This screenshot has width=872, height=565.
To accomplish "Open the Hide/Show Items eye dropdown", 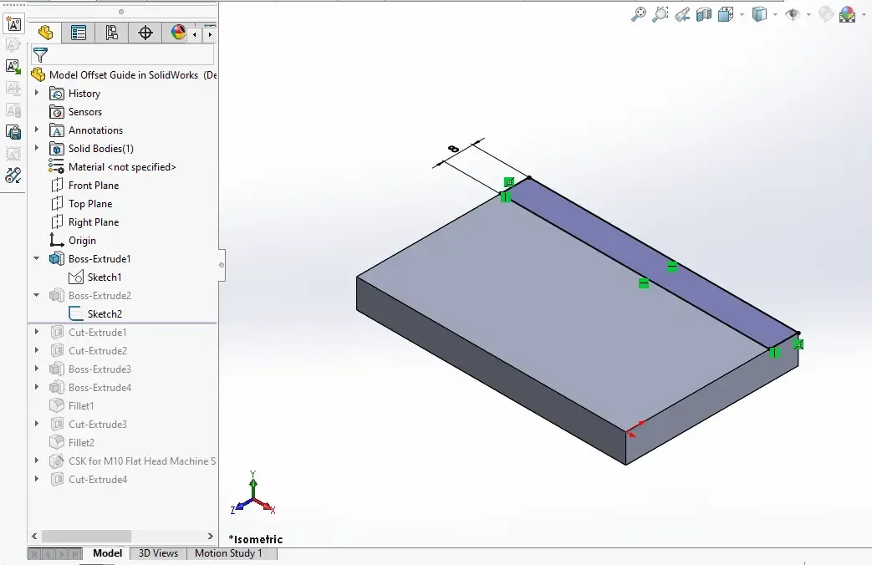I will pos(808,14).
